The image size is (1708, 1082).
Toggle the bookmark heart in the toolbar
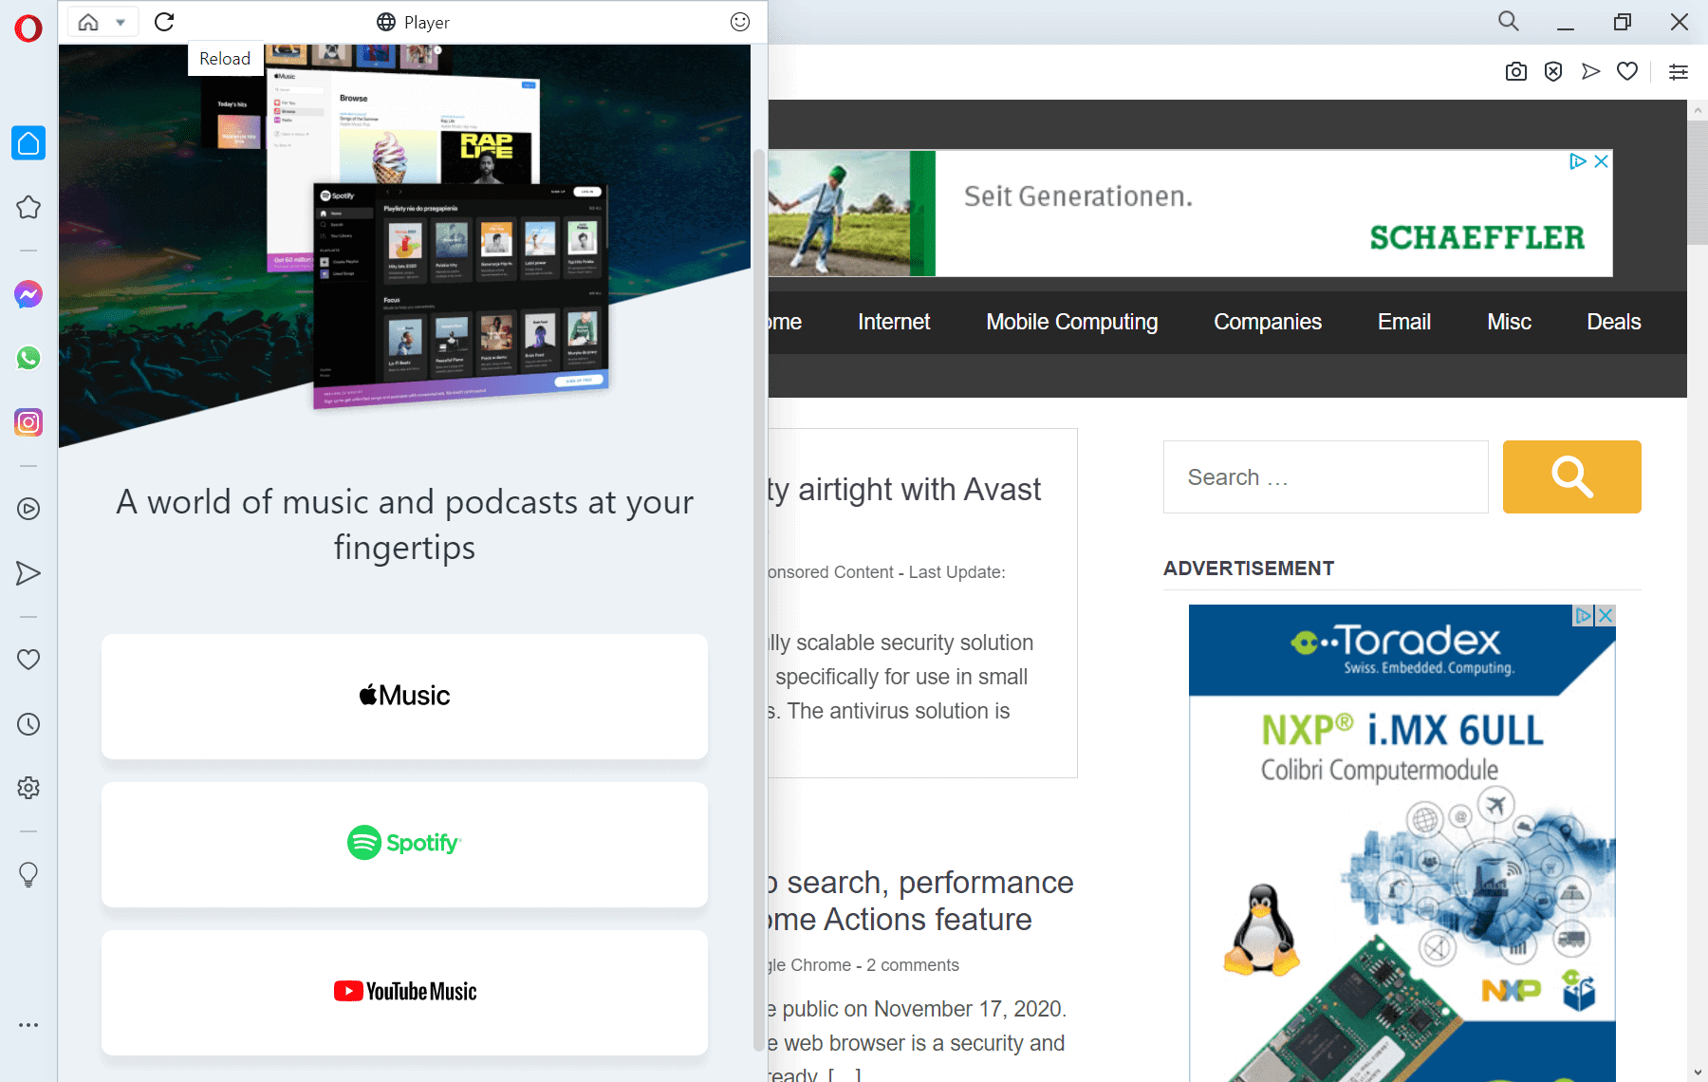click(1626, 71)
